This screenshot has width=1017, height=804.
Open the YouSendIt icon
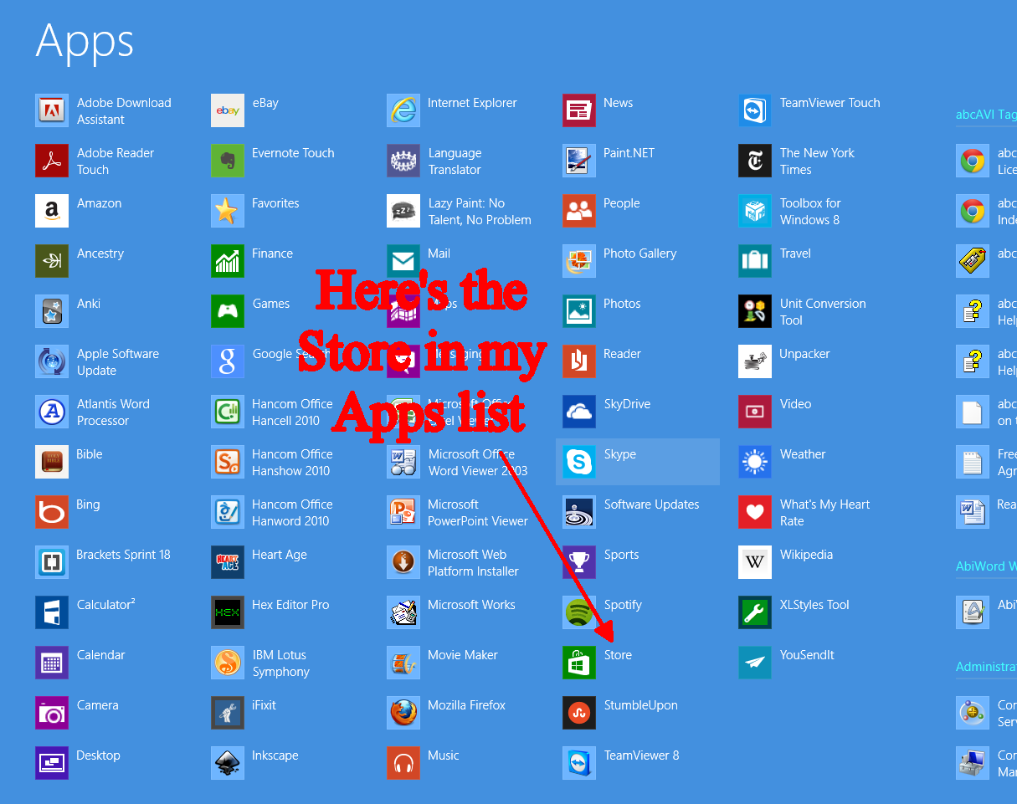(x=755, y=663)
